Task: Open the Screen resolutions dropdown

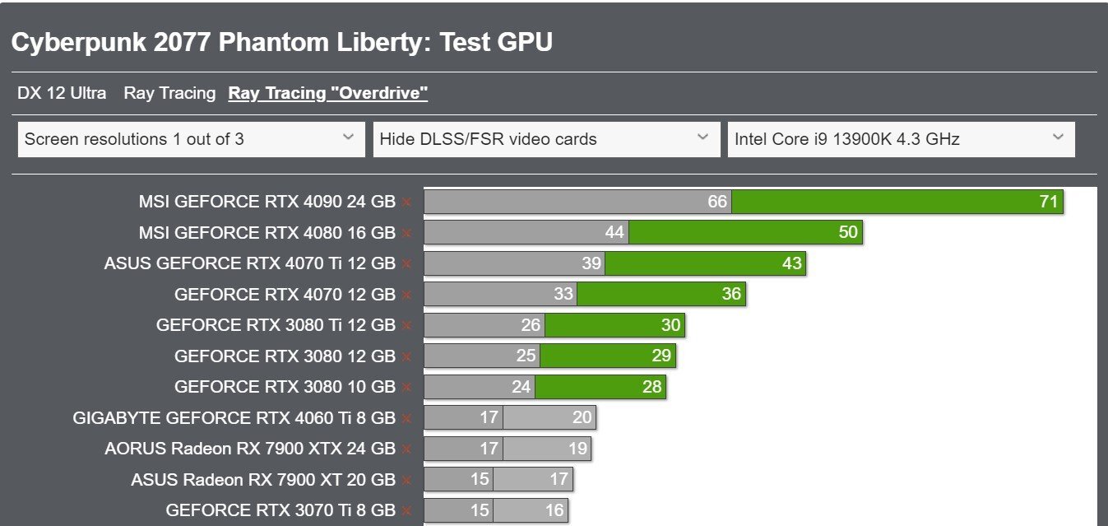Action: click(192, 139)
